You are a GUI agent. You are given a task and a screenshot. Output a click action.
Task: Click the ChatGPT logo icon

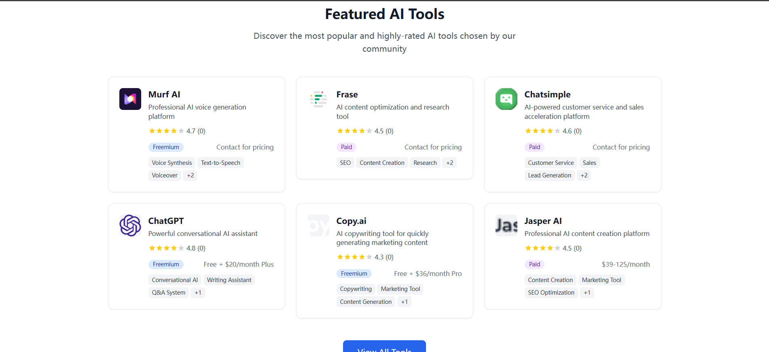(x=130, y=226)
